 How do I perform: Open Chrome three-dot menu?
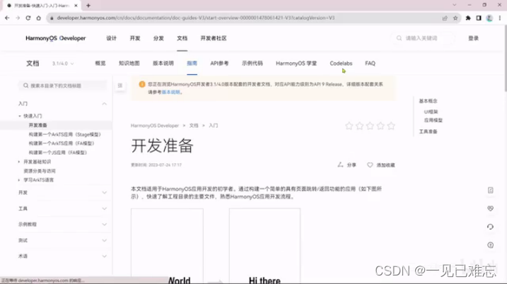pos(500,18)
